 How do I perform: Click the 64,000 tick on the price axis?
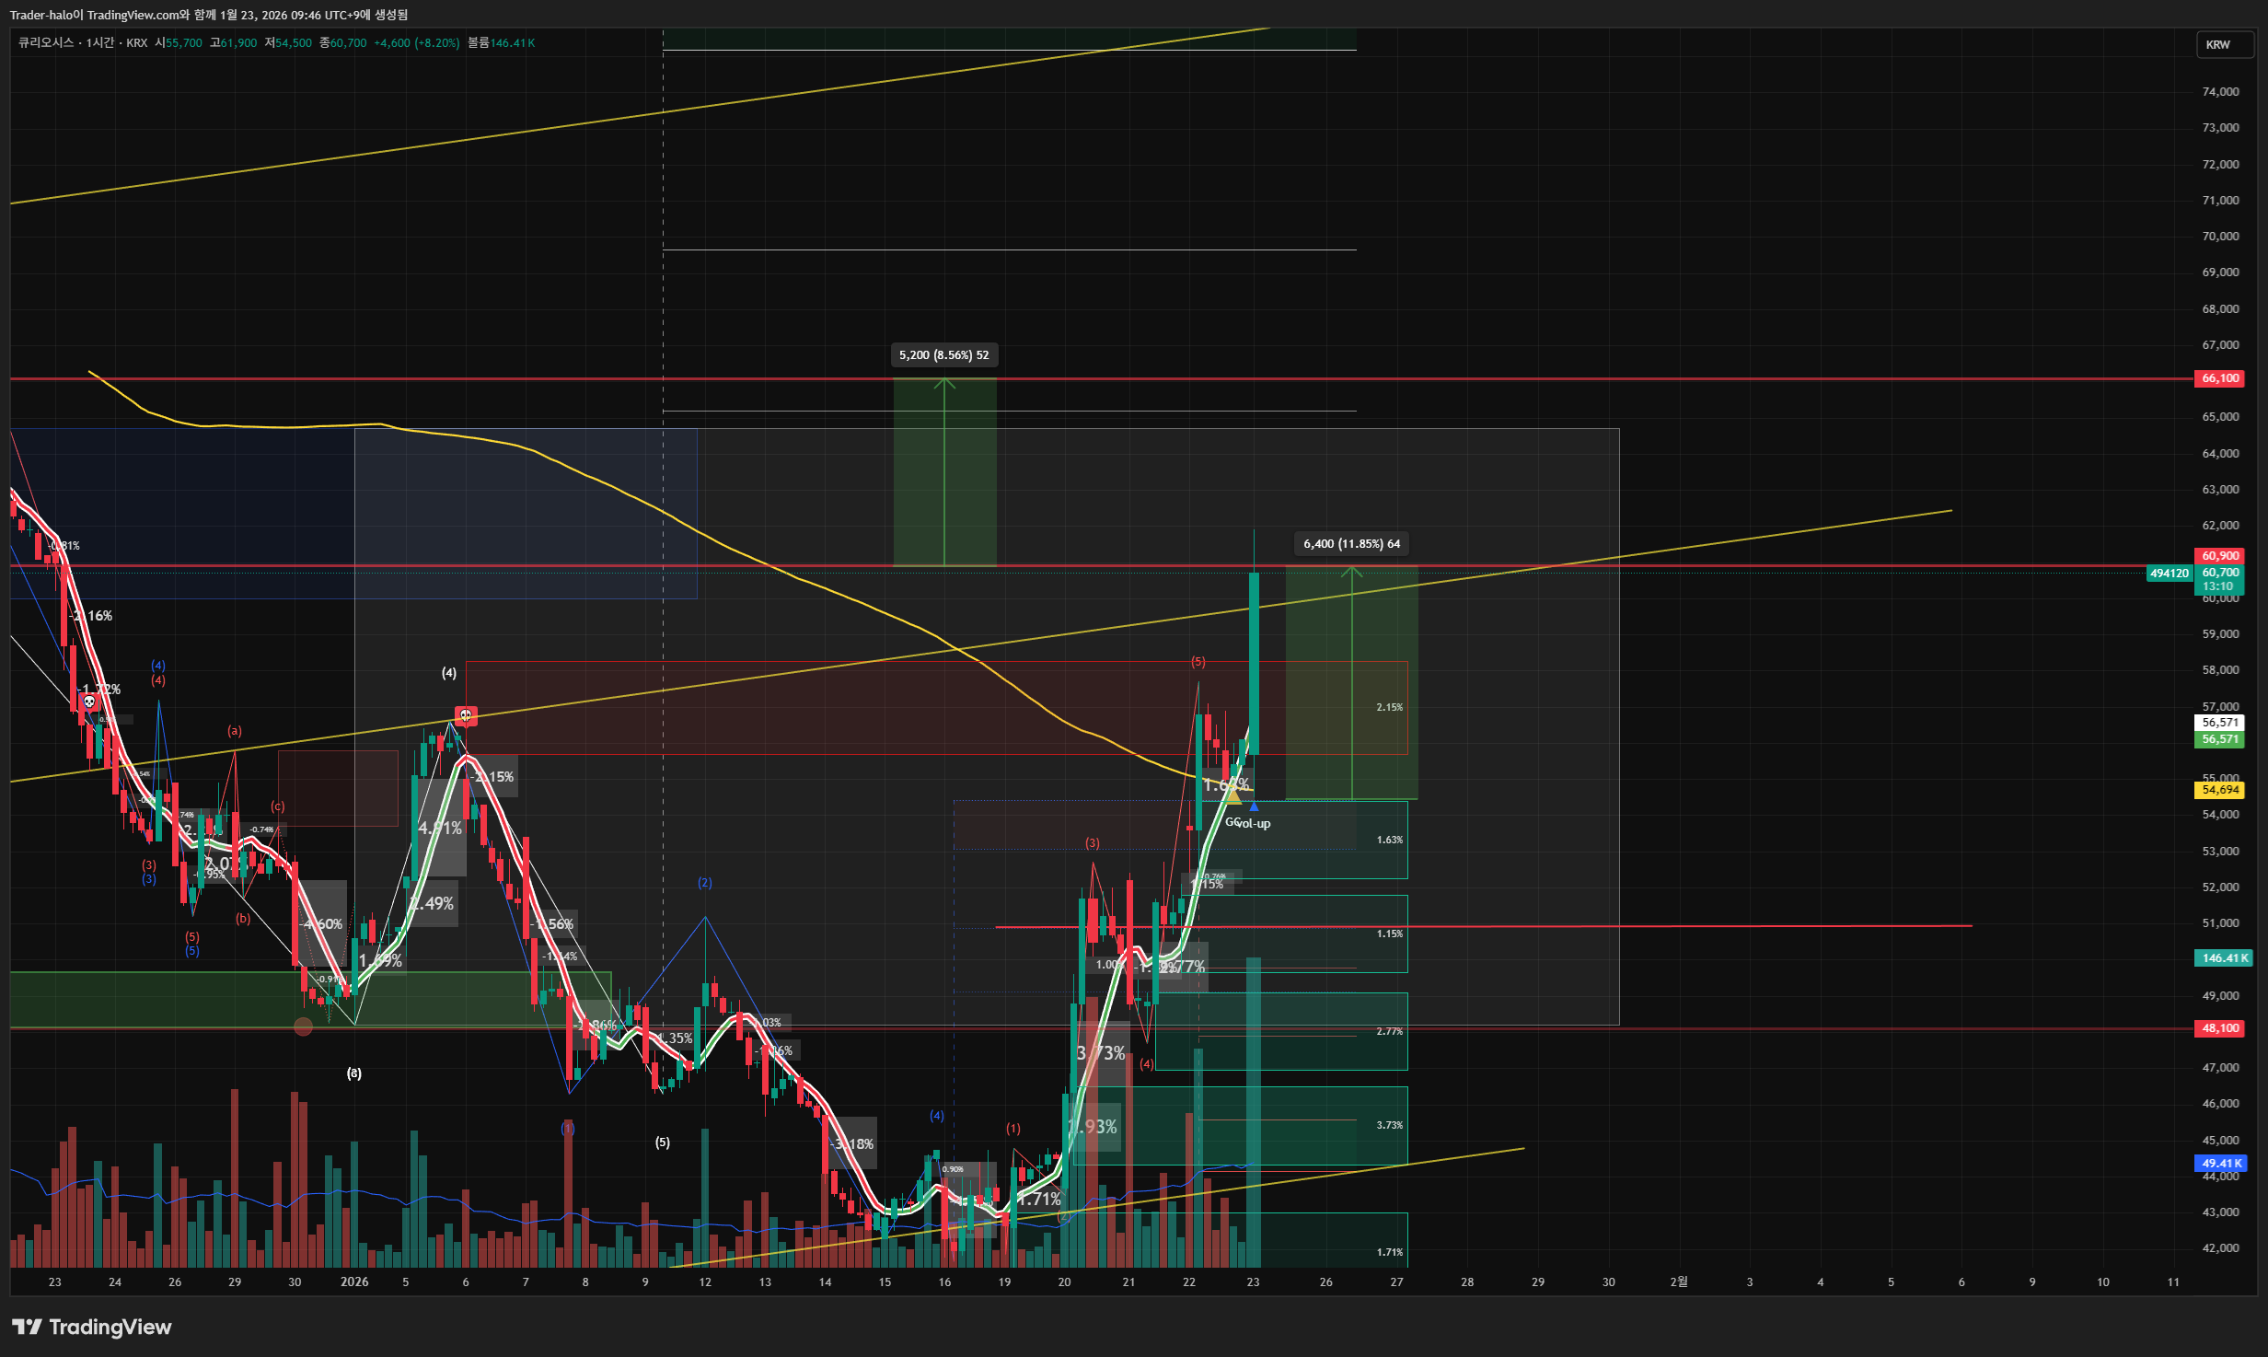[2220, 454]
